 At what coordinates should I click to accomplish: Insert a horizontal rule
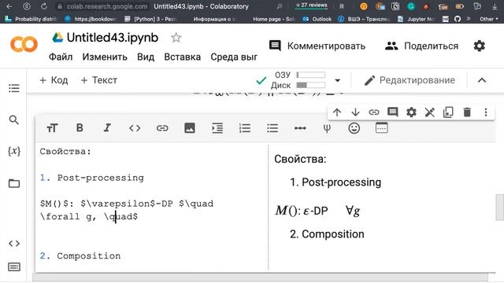(300, 128)
